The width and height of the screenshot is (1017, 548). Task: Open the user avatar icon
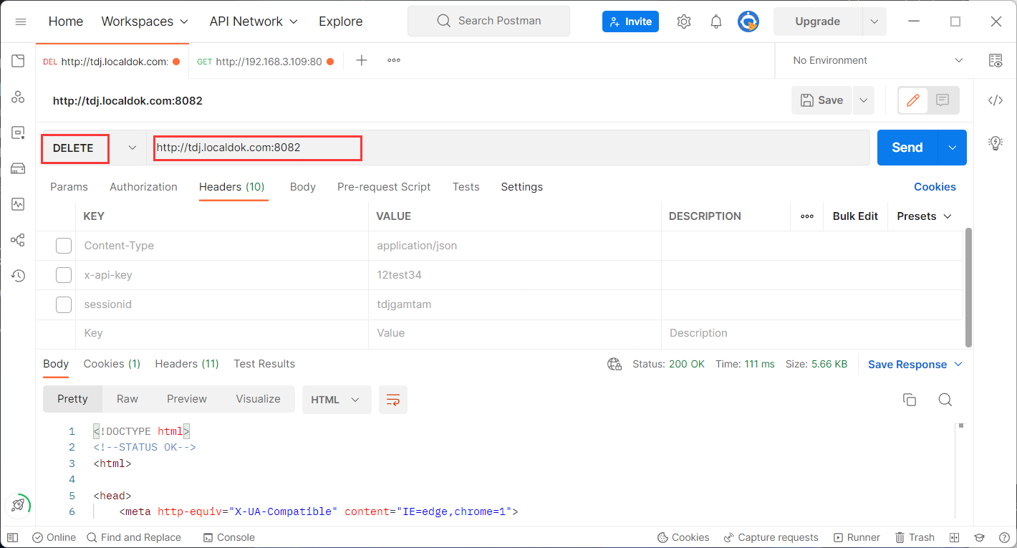pos(748,21)
